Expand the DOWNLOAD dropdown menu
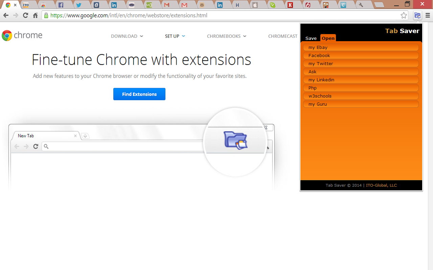The image size is (433, 270). point(127,36)
